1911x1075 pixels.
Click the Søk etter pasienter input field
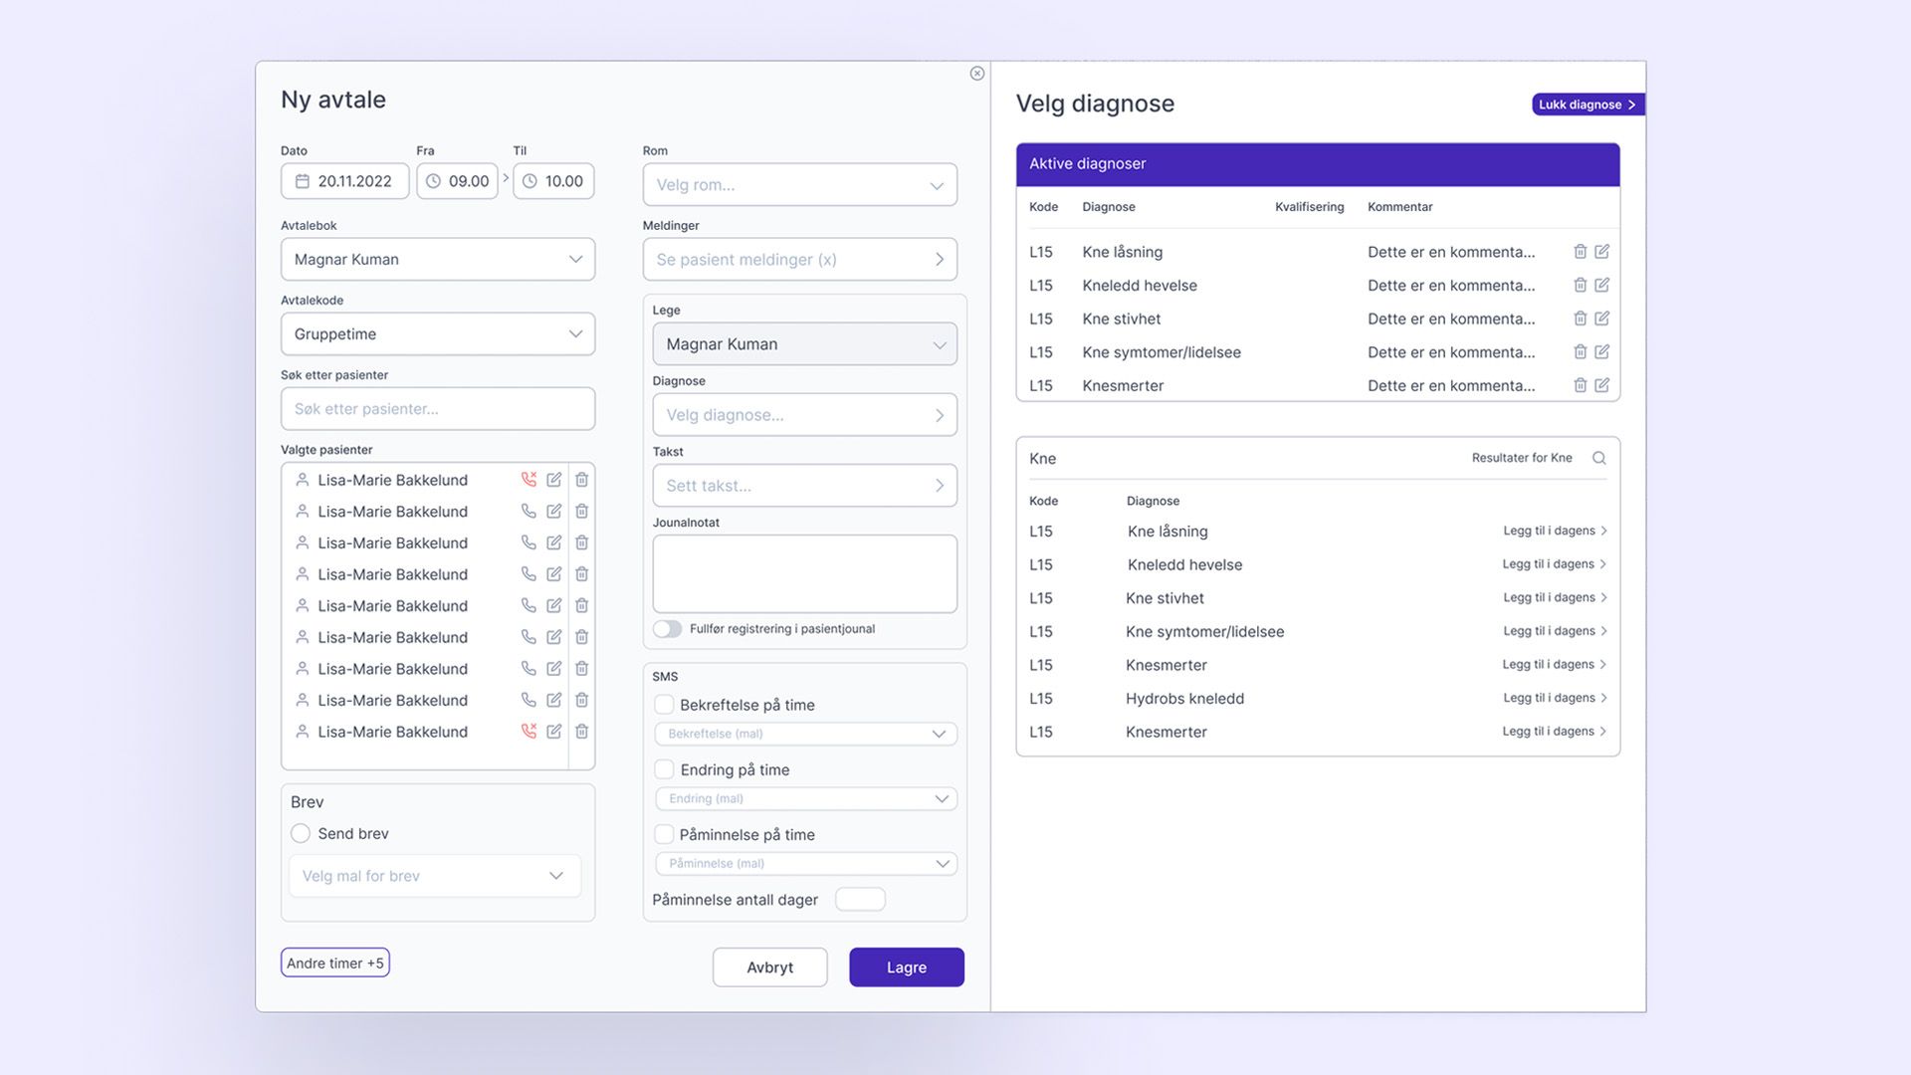438,409
